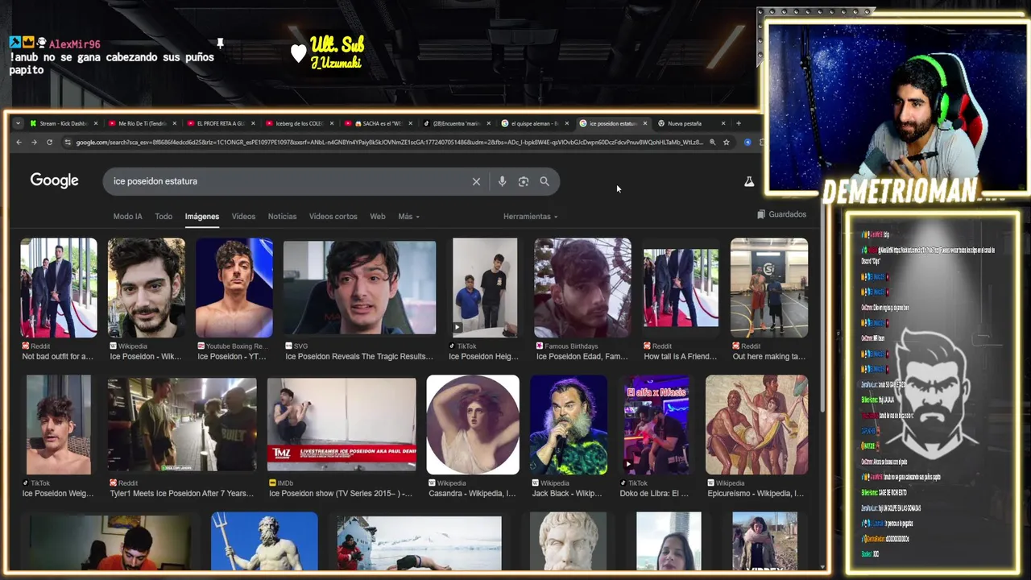Image resolution: width=1031 pixels, height=580 pixels.
Task: Click 'Ice Poseidon Edad, Fam...' result title
Action: click(582, 356)
